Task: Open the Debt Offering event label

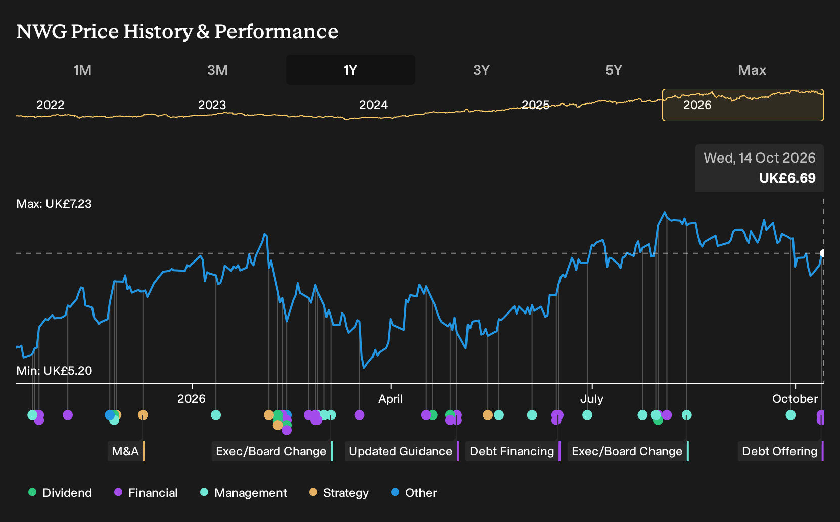Action: click(780, 451)
